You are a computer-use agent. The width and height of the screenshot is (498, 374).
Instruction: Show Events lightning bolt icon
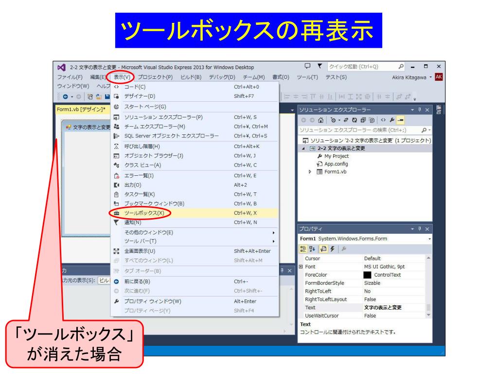[x=333, y=249]
